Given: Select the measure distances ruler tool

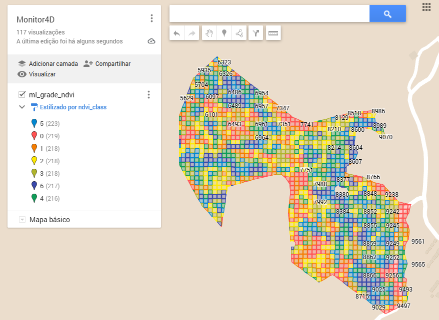Looking at the screenshot, I should pyautogui.click(x=273, y=33).
